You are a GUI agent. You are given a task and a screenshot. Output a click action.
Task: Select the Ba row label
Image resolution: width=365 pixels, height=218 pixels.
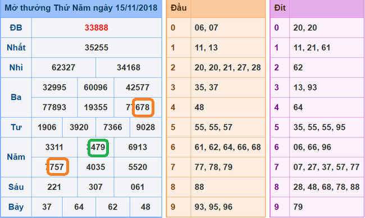tap(16, 97)
